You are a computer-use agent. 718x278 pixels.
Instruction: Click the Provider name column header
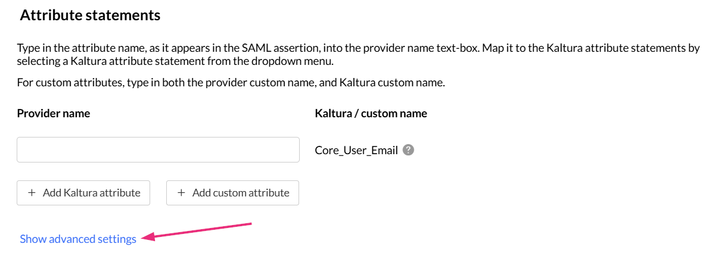pyautogui.click(x=54, y=113)
